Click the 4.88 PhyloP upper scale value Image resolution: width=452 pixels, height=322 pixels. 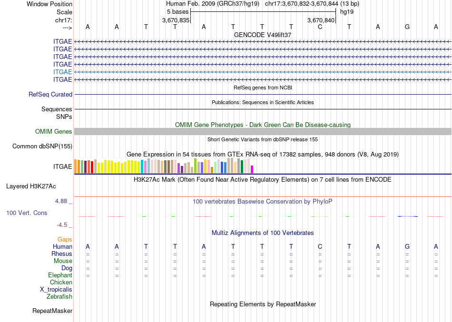(x=61, y=201)
